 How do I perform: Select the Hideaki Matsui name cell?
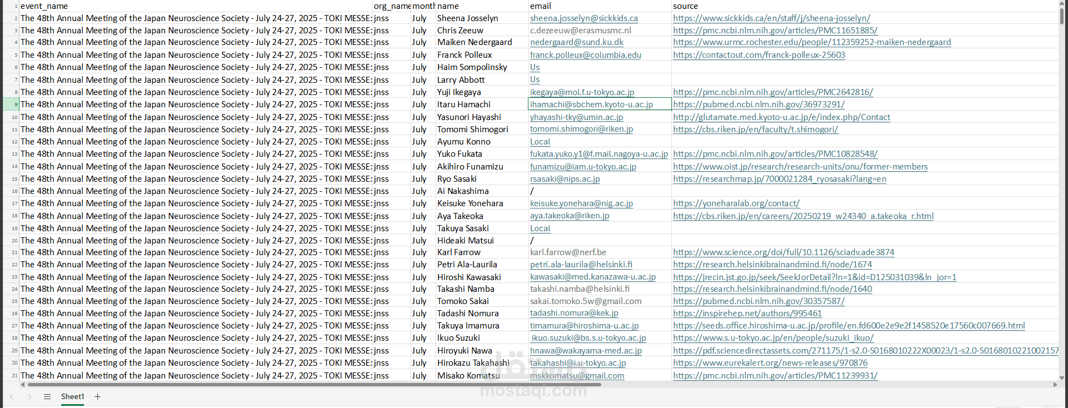coord(482,241)
